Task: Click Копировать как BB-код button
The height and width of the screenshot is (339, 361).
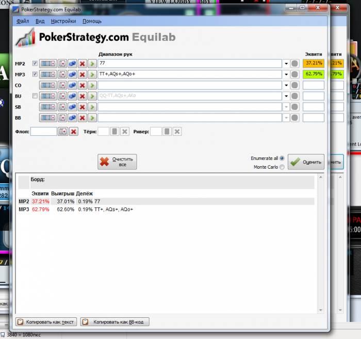Action: tap(114, 322)
